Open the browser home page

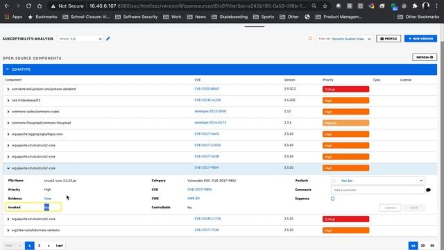tap(40, 6)
